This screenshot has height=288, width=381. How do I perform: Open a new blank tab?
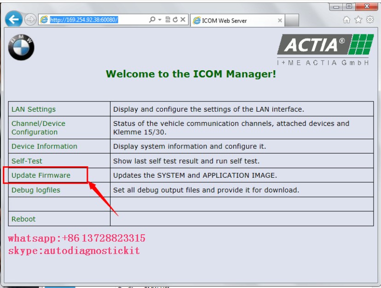(292, 20)
